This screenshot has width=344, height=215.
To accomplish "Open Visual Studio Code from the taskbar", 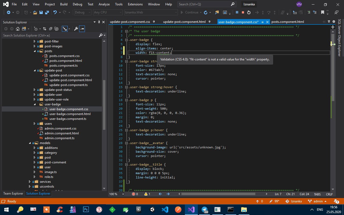I will [165, 210].
